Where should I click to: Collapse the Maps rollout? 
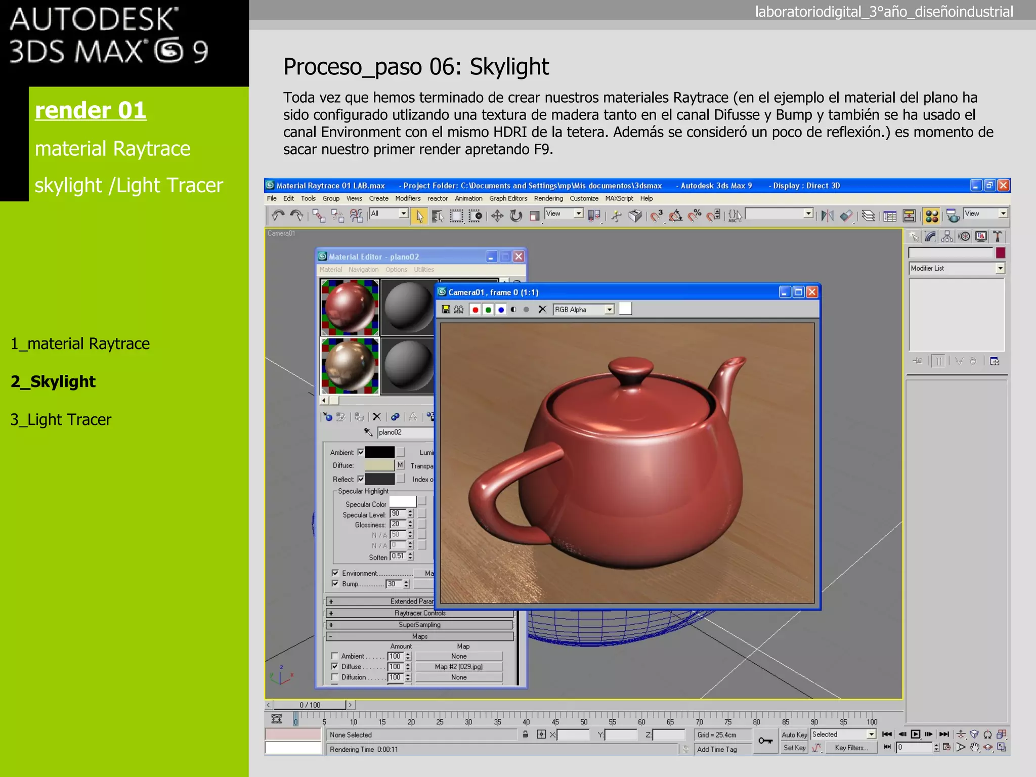click(x=420, y=636)
